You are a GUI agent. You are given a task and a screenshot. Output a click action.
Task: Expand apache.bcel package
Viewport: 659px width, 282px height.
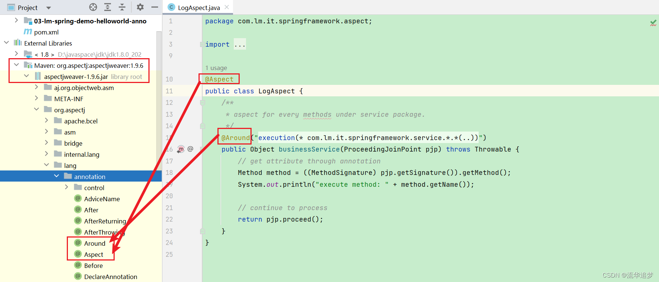pos(46,120)
